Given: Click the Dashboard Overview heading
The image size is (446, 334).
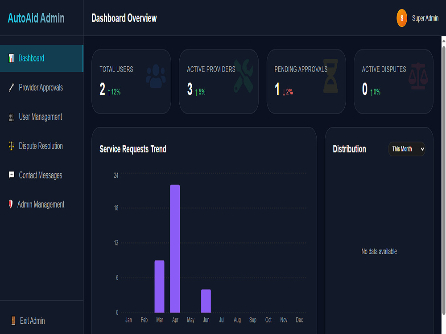Looking at the screenshot, I should pos(124,18).
